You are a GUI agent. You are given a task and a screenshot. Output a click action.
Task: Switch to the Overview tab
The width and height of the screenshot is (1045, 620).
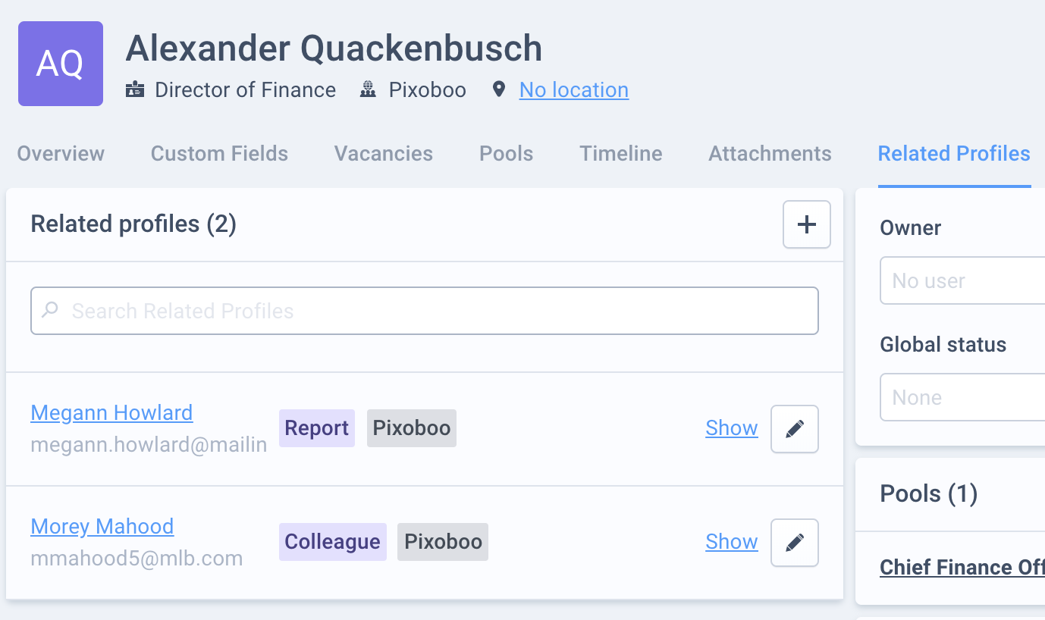pyautogui.click(x=61, y=154)
